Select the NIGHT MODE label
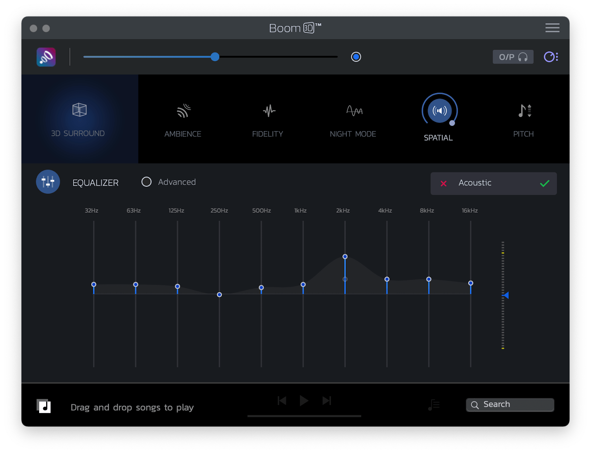The image size is (591, 453). [353, 134]
